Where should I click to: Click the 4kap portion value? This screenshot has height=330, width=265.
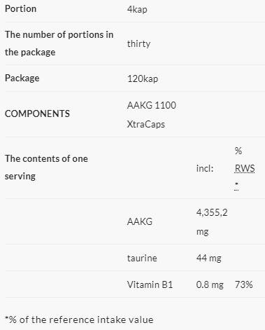137,9
